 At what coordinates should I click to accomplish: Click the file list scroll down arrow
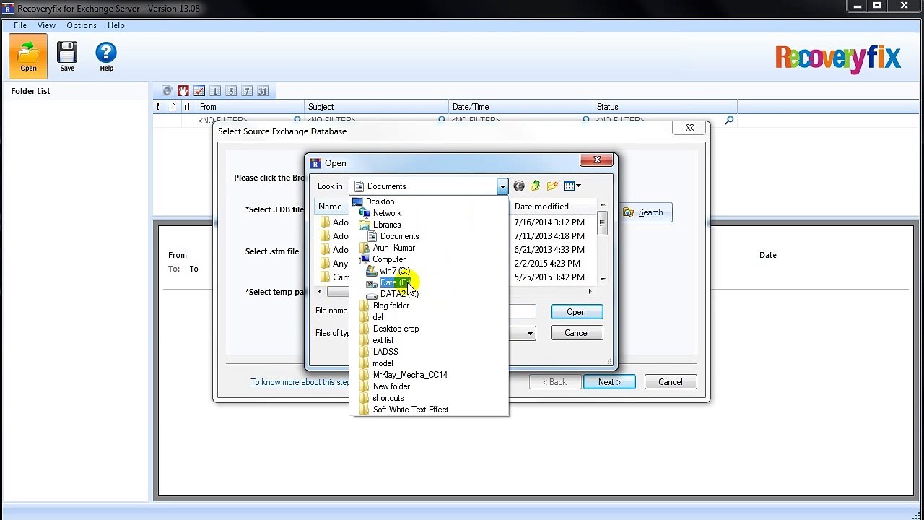(602, 279)
